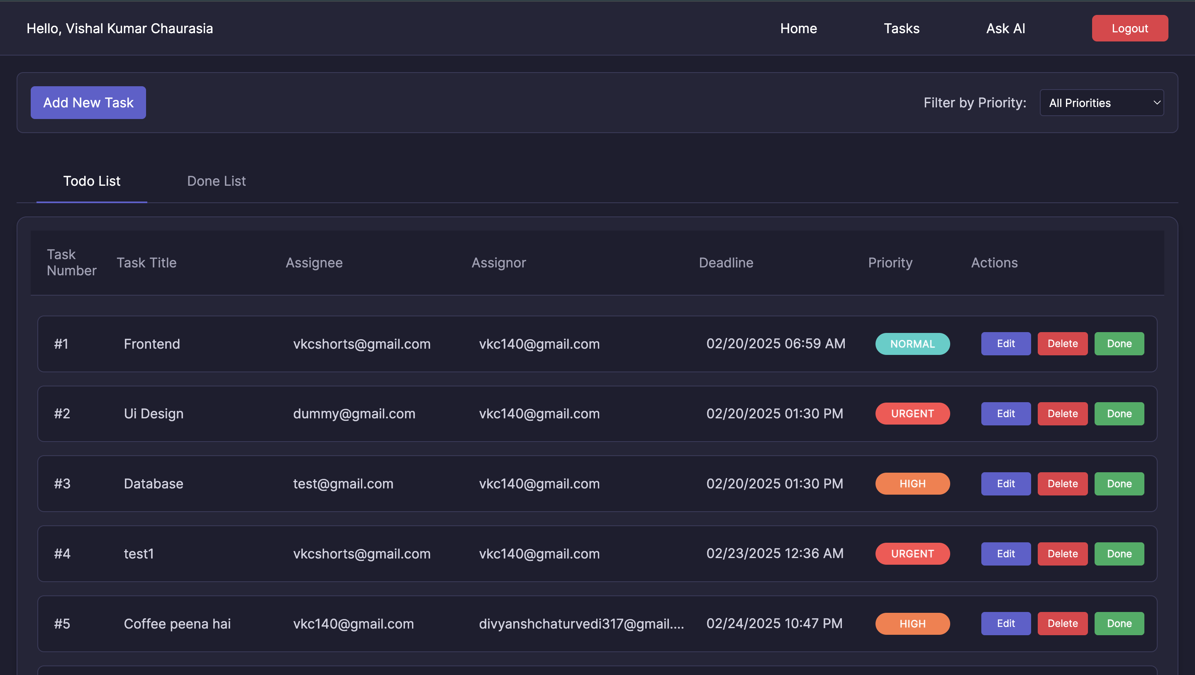Viewport: 1195px width, 675px height.
Task: Click the Priority column header
Action: [x=890, y=262]
